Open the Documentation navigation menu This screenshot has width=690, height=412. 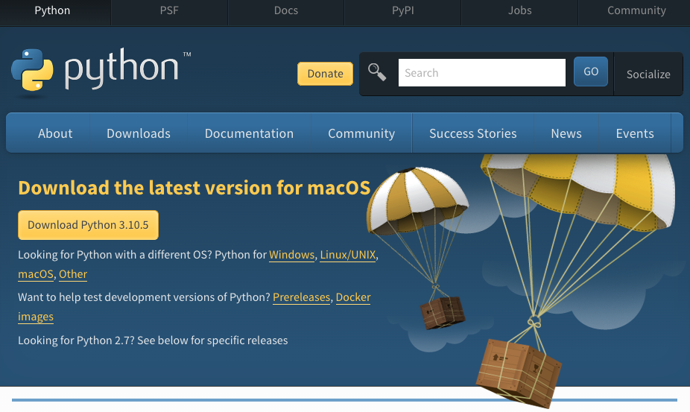(x=249, y=133)
